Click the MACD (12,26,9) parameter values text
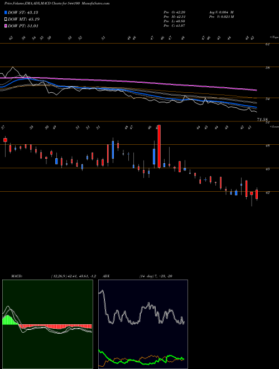 click(73, 276)
